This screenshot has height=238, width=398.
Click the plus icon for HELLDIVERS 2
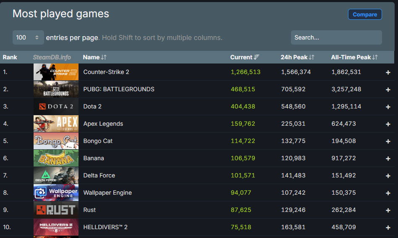click(x=388, y=227)
